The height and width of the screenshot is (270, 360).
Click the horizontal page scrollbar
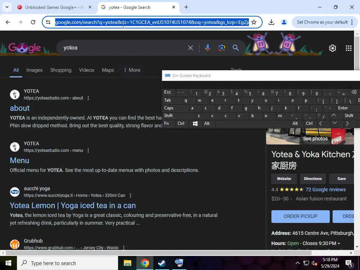click(x=159, y=253)
